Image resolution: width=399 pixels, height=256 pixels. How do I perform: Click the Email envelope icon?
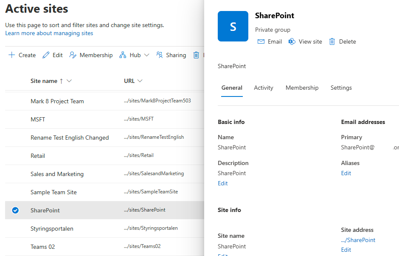(x=261, y=41)
